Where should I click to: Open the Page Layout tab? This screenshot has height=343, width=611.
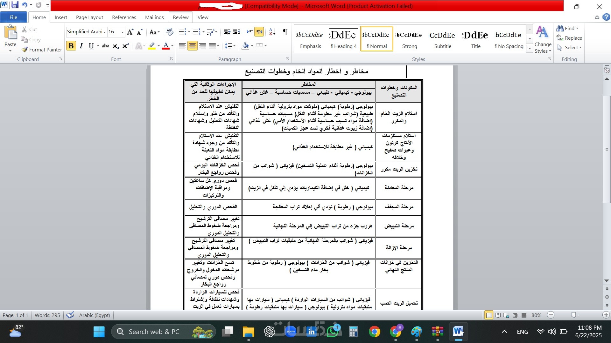(x=89, y=17)
